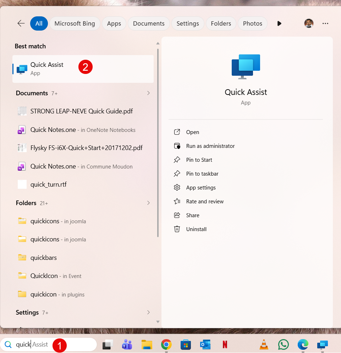Select Pin to taskbar option
Image resolution: width=341 pixels, height=353 pixels.
[x=202, y=174]
